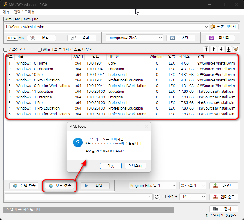Image resolution: width=244 pixels, height=220 pixels.
Task: Select the Windows 10 Education row
Action: coord(122,69)
